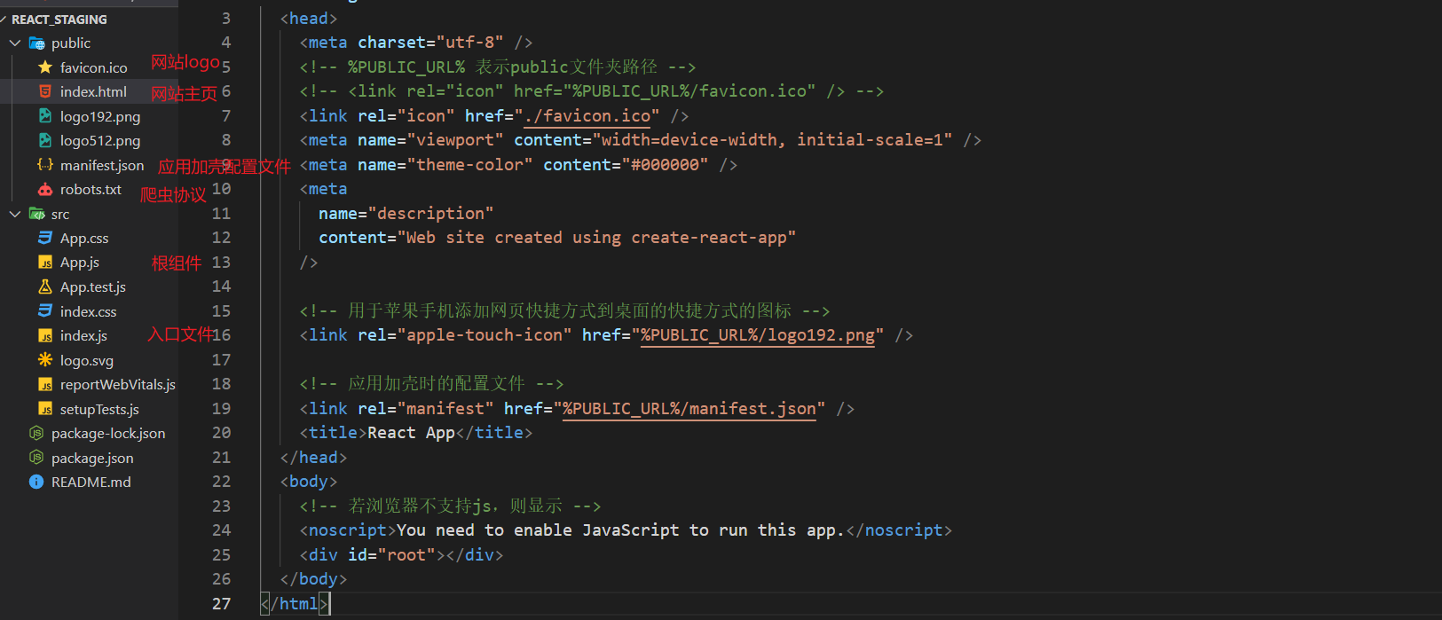
Task: Click the meta charset="utf-8" line
Action: 416,43
